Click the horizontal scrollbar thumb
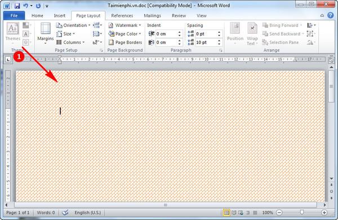The height and width of the screenshot is (220, 338). point(165,205)
